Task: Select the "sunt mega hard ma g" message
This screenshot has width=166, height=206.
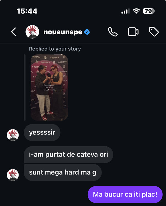Action: tap(63, 172)
